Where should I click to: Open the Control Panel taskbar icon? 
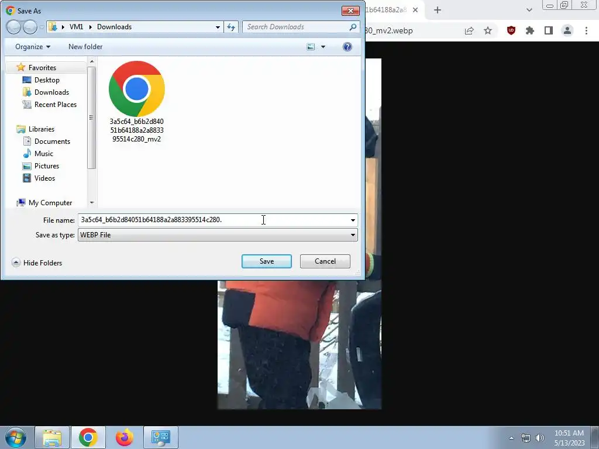(x=160, y=437)
